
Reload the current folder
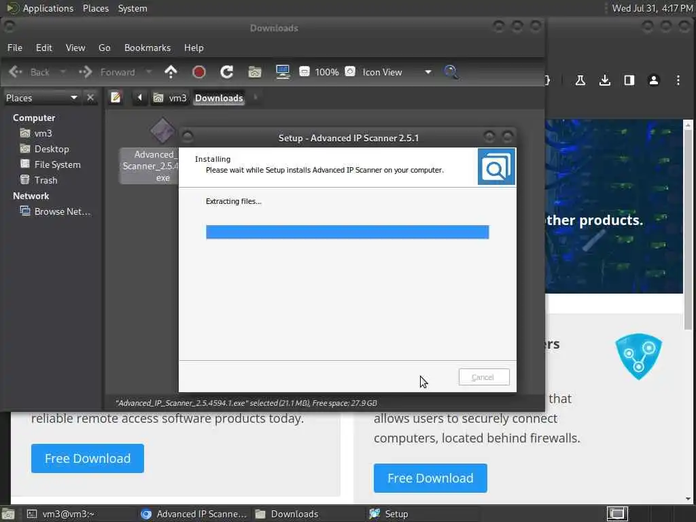coord(227,72)
